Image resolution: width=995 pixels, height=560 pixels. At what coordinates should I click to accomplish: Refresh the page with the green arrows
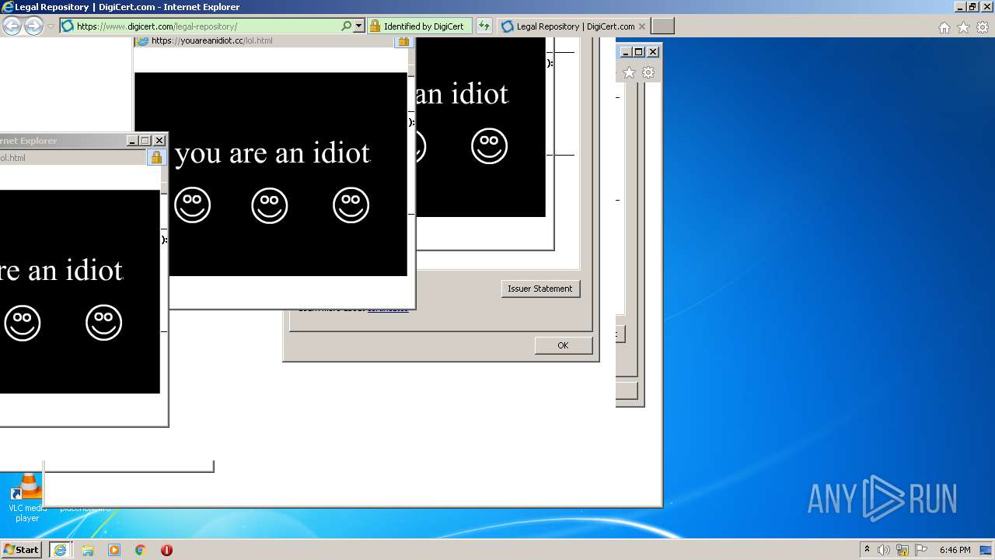tap(484, 26)
